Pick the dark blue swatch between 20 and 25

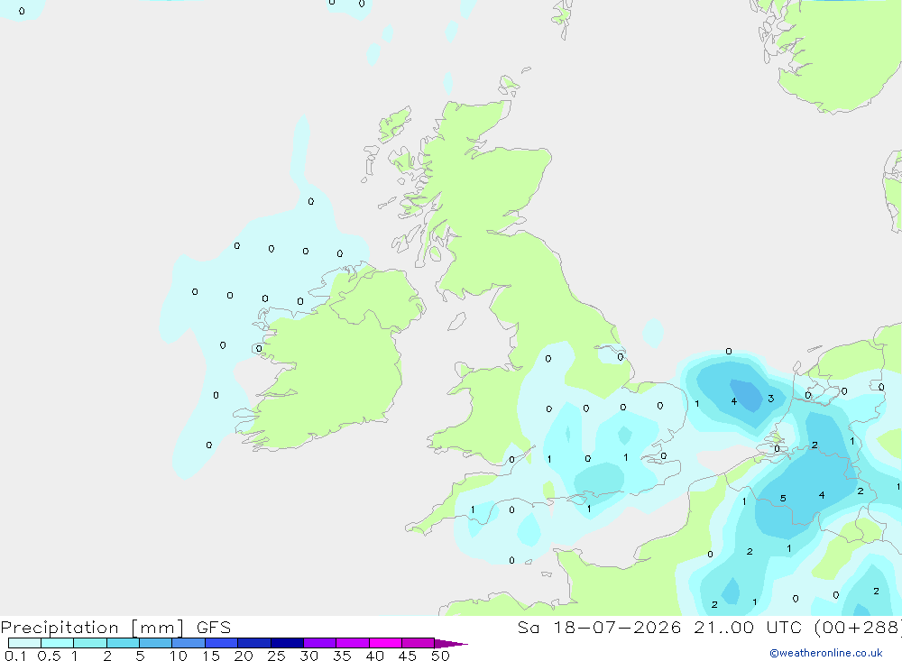click(x=254, y=643)
